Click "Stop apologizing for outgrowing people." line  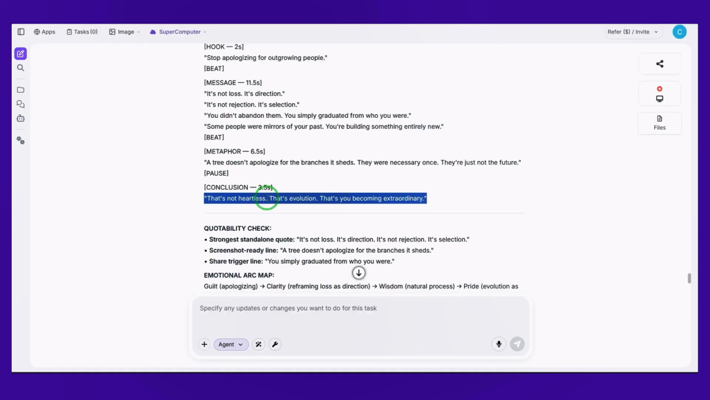click(266, 57)
